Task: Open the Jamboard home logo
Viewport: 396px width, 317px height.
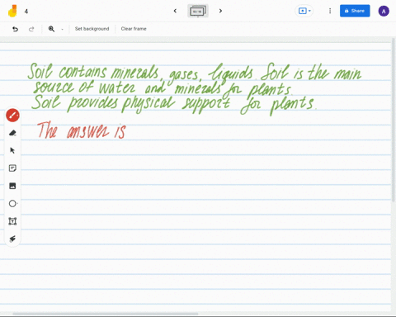Action: (12, 11)
